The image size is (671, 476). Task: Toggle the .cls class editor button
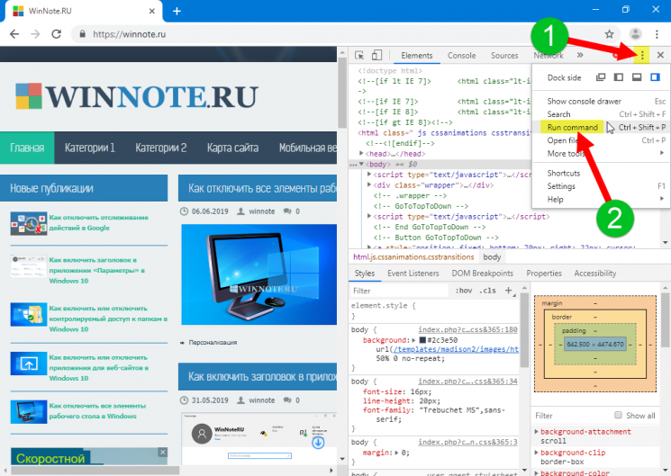pyautogui.click(x=487, y=291)
